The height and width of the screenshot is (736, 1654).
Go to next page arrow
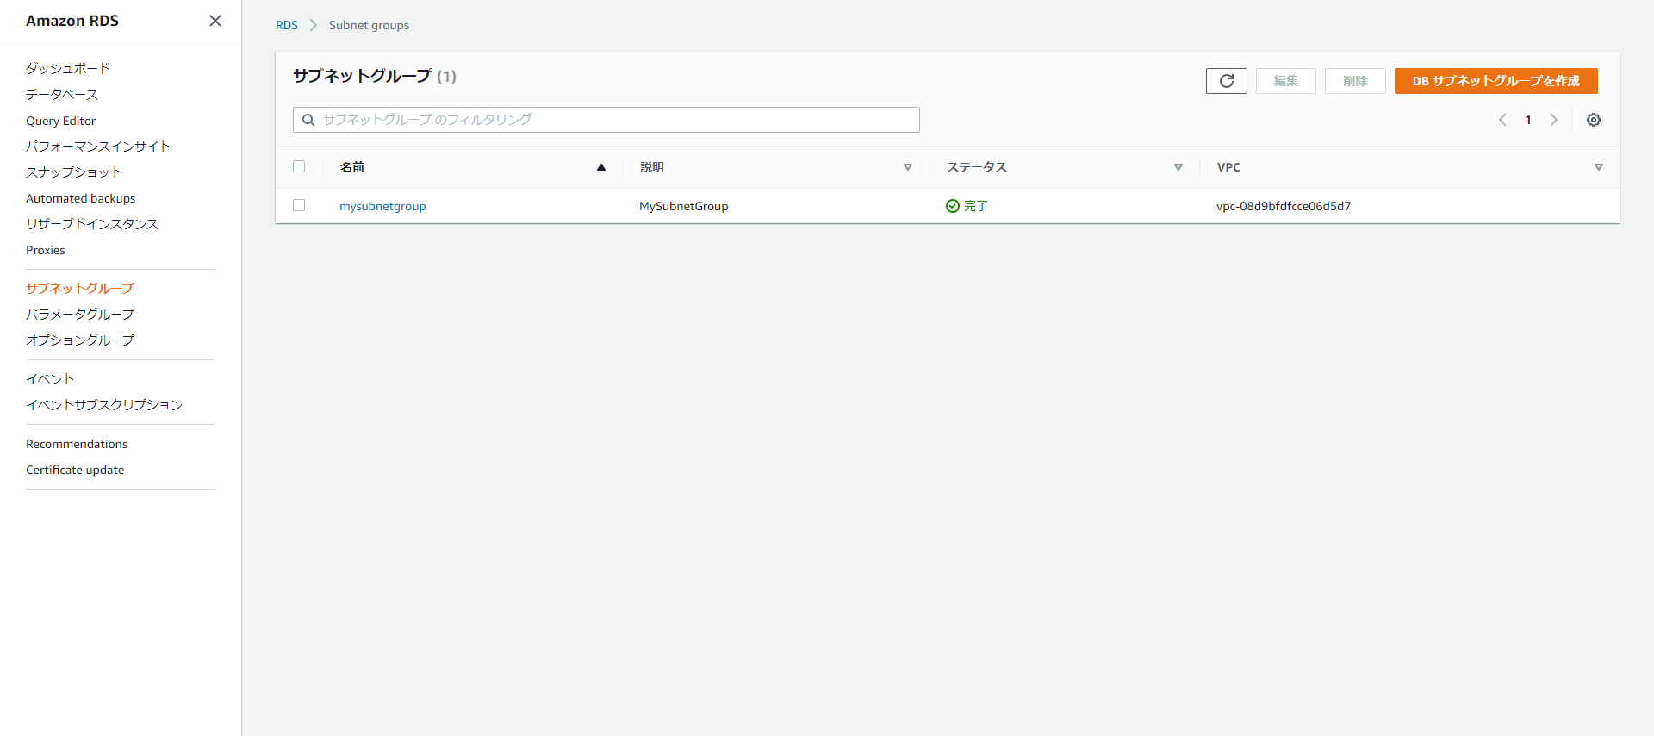(1554, 120)
